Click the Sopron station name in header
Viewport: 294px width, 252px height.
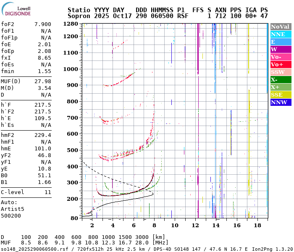coord(79,16)
